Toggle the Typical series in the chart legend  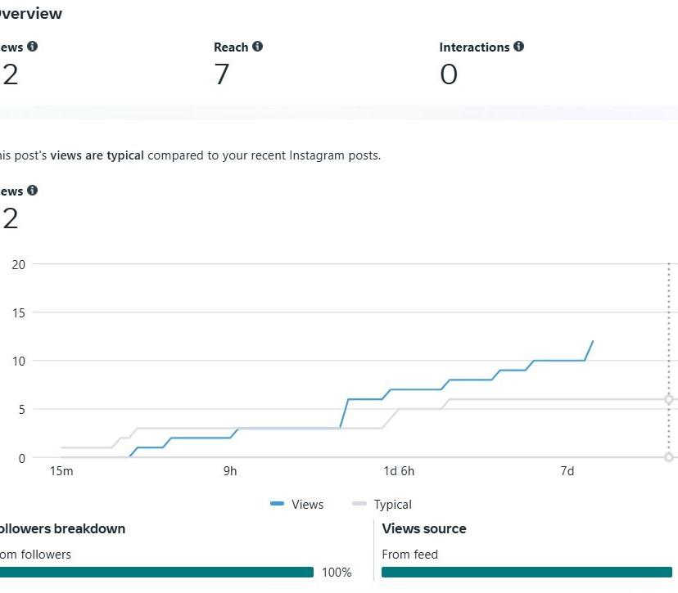382,505
